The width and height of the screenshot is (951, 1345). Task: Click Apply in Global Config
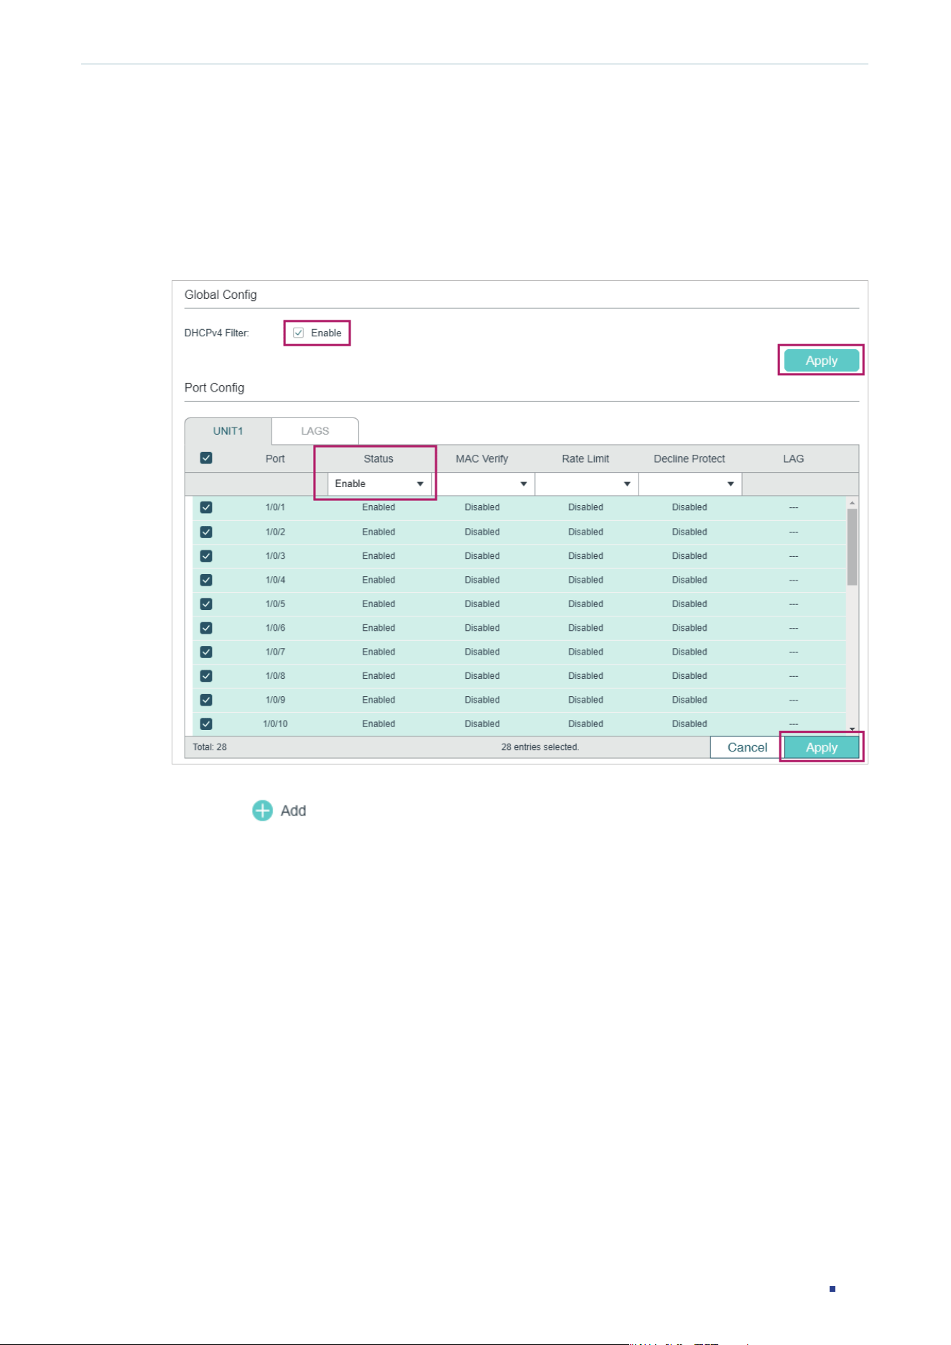[822, 361]
